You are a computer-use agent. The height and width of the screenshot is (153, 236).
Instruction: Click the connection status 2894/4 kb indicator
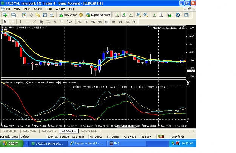coord(177,137)
